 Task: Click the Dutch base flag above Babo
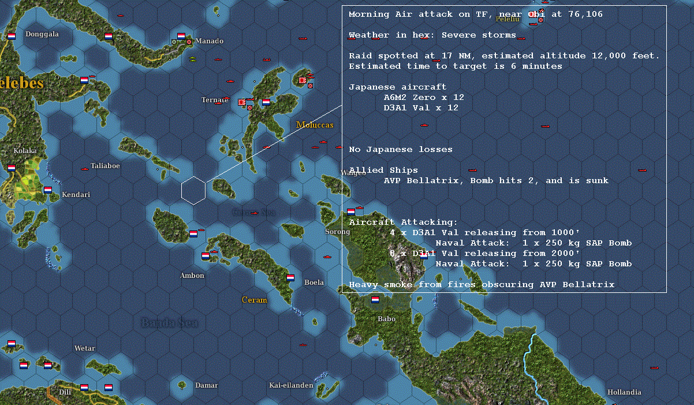tap(375, 300)
